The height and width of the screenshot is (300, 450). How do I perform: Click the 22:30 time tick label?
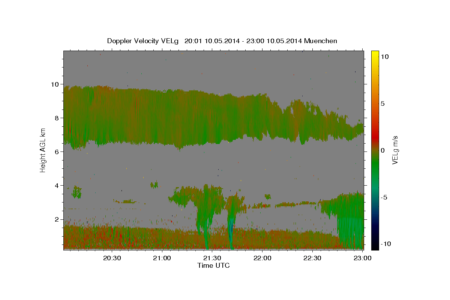(x=312, y=258)
